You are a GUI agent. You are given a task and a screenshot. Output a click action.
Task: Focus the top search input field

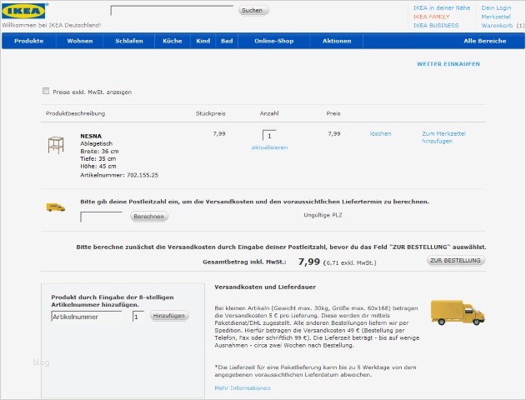point(172,10)
